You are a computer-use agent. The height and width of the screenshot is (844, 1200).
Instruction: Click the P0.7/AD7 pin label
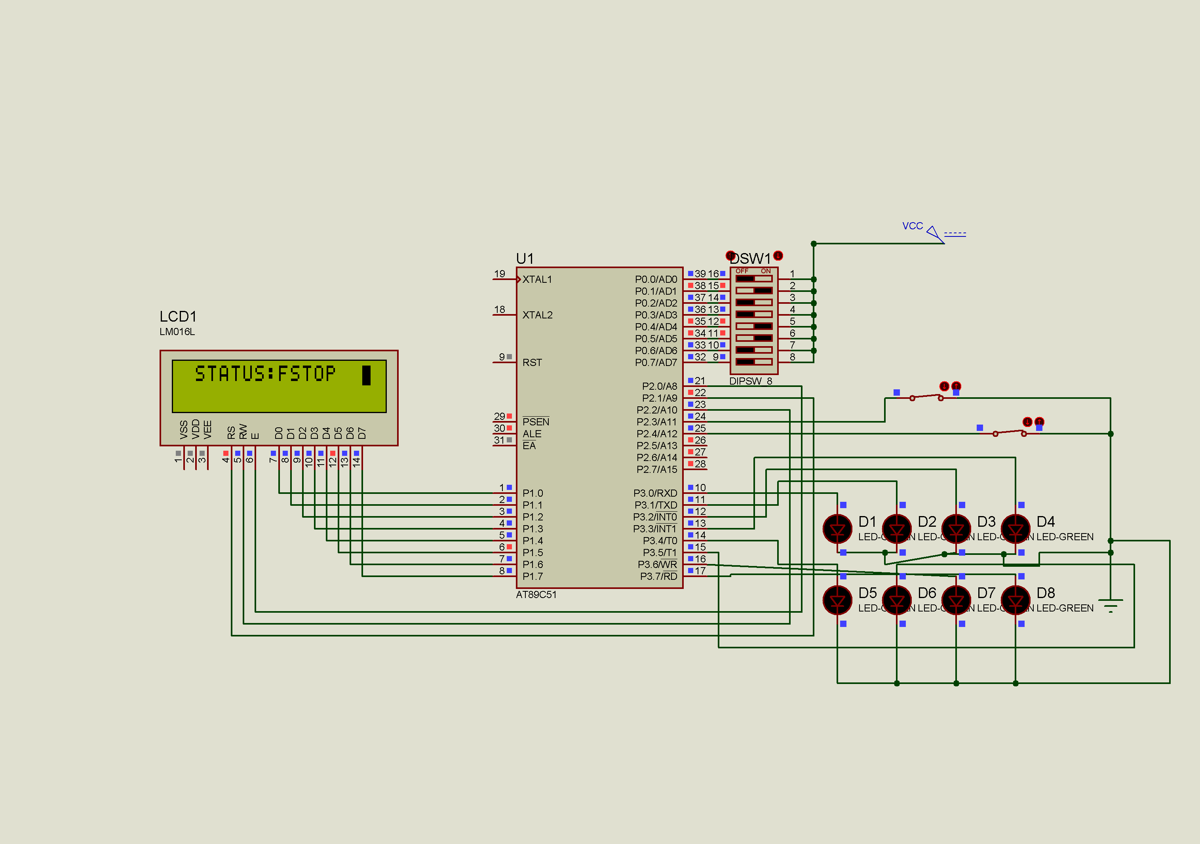(656, 362)
